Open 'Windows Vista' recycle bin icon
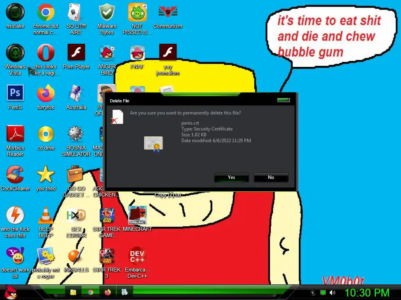Image resolution: width=401 pixels, height=300 pixels. click(x=15, y=53)
